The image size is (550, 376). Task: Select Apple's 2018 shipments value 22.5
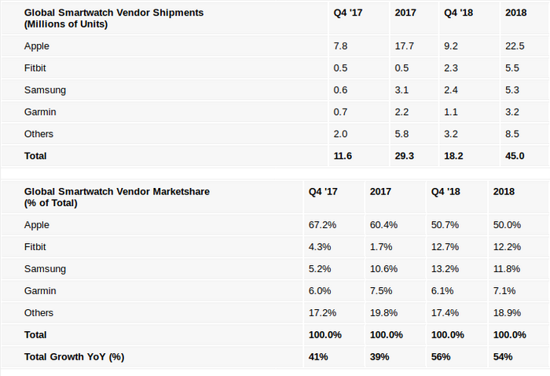coord(515,46)
